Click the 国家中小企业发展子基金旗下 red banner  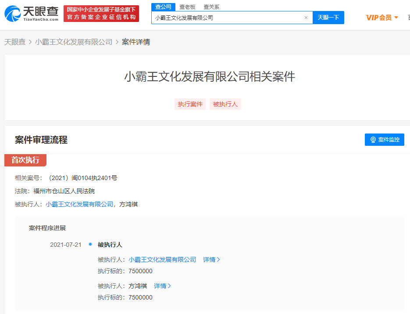[x=101, y=14]
